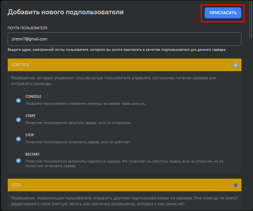
Task: Disable the START permission checkmark
Action: coord(18,120)
